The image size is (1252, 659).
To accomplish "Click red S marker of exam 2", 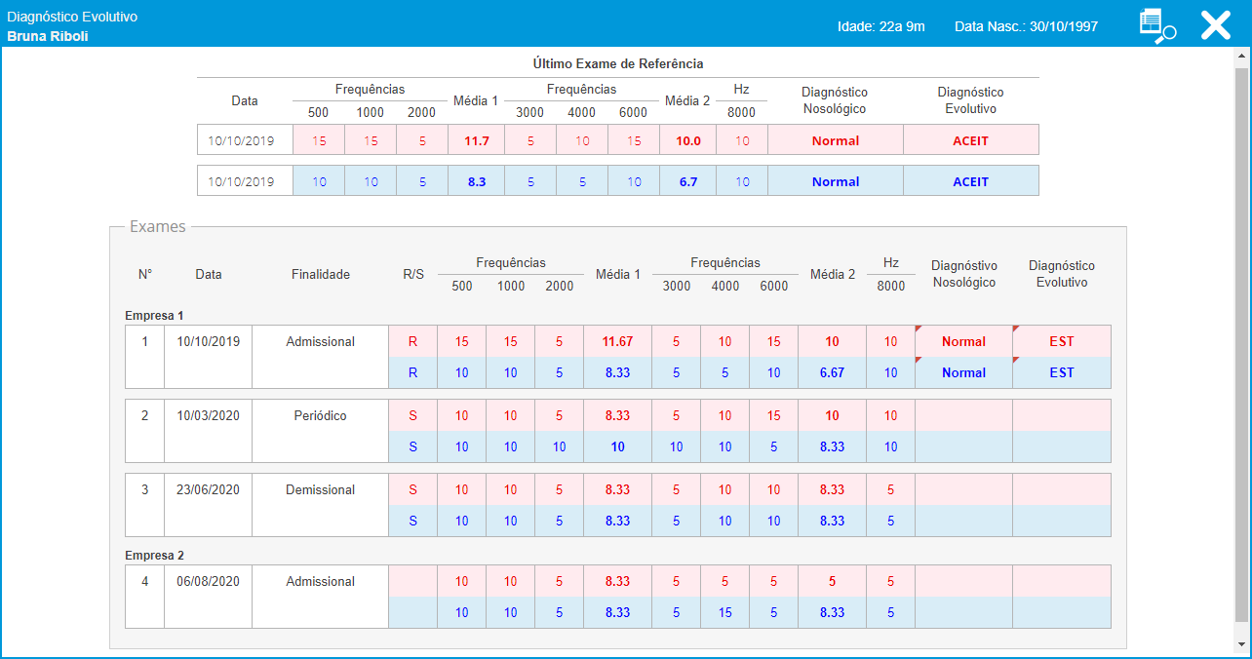I will click(x=412, y=416).
